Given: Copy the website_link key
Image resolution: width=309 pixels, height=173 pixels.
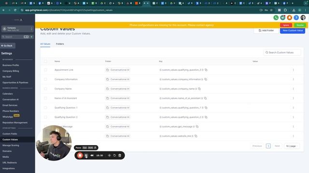Looking at the screenshot, I should coord(196,136).
